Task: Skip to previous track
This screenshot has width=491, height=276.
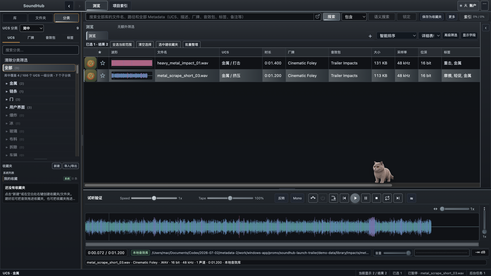Action: tap(344, 198)
